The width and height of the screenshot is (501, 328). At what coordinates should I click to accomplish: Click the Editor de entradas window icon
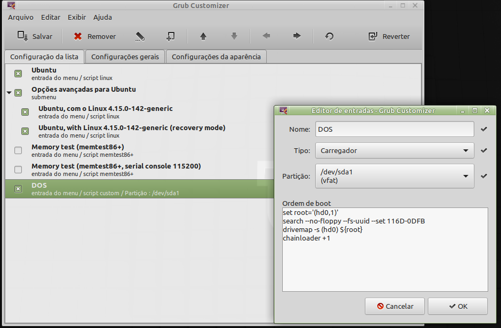pos(283,110)
